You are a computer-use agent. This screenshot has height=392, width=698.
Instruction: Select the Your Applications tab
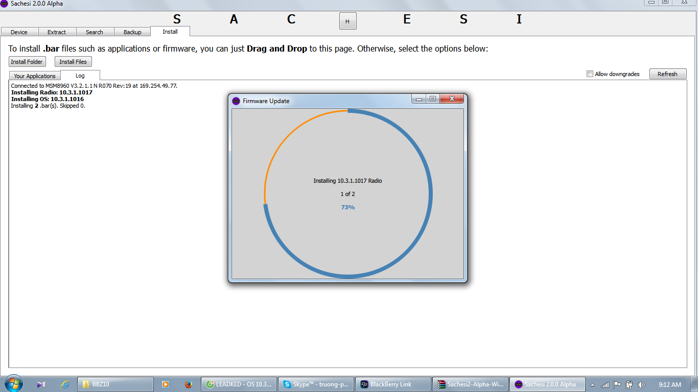(x=35, y=76)
